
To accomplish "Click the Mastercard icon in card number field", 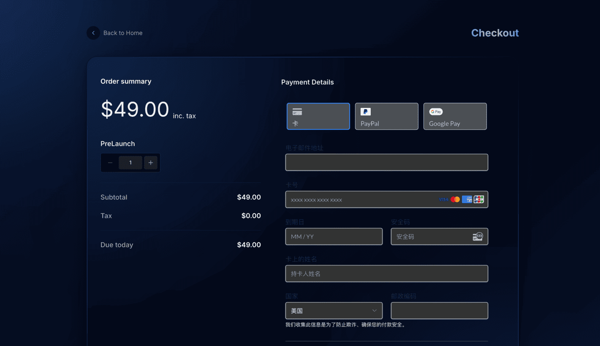I will pyautogui.click(x=455, y=199).
